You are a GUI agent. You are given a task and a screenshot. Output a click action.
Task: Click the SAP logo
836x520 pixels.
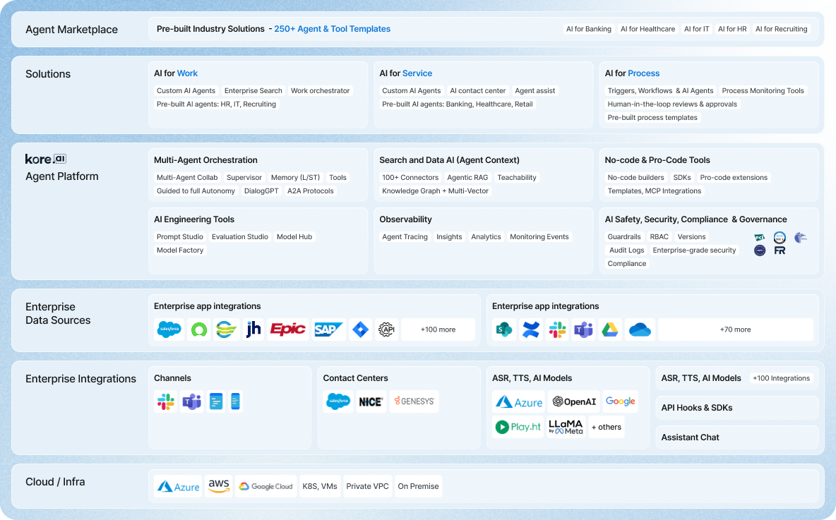[328, 329]
